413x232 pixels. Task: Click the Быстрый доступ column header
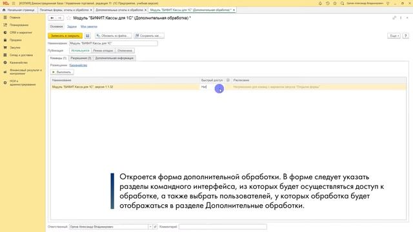coord(212,80)
